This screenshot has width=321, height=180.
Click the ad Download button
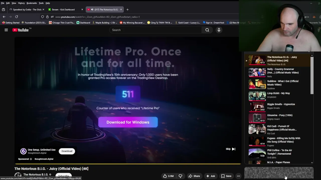pos(67,151)
